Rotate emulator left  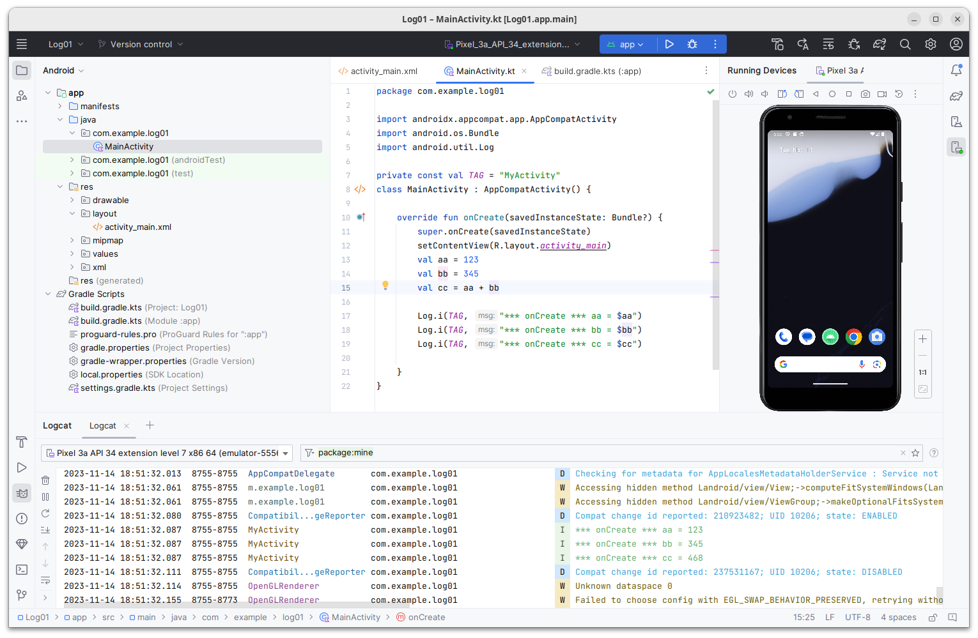tap(782, 94)
